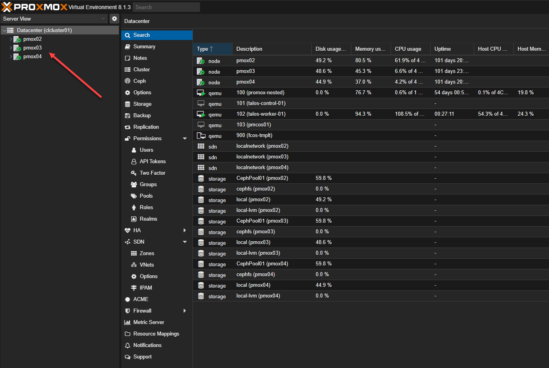Click the Firewall shield icon
The image size is (549, 368).
(x=128, y=311)
